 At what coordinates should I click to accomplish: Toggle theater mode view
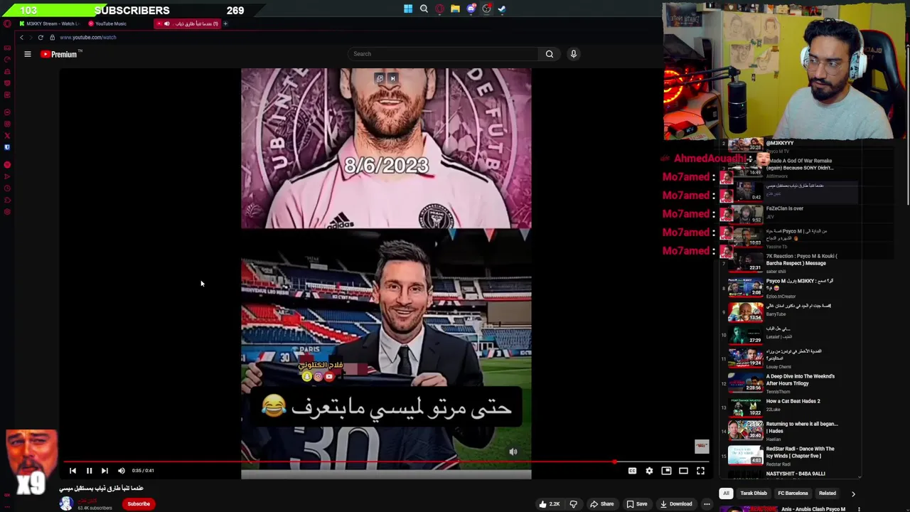(x=683, y=471)
